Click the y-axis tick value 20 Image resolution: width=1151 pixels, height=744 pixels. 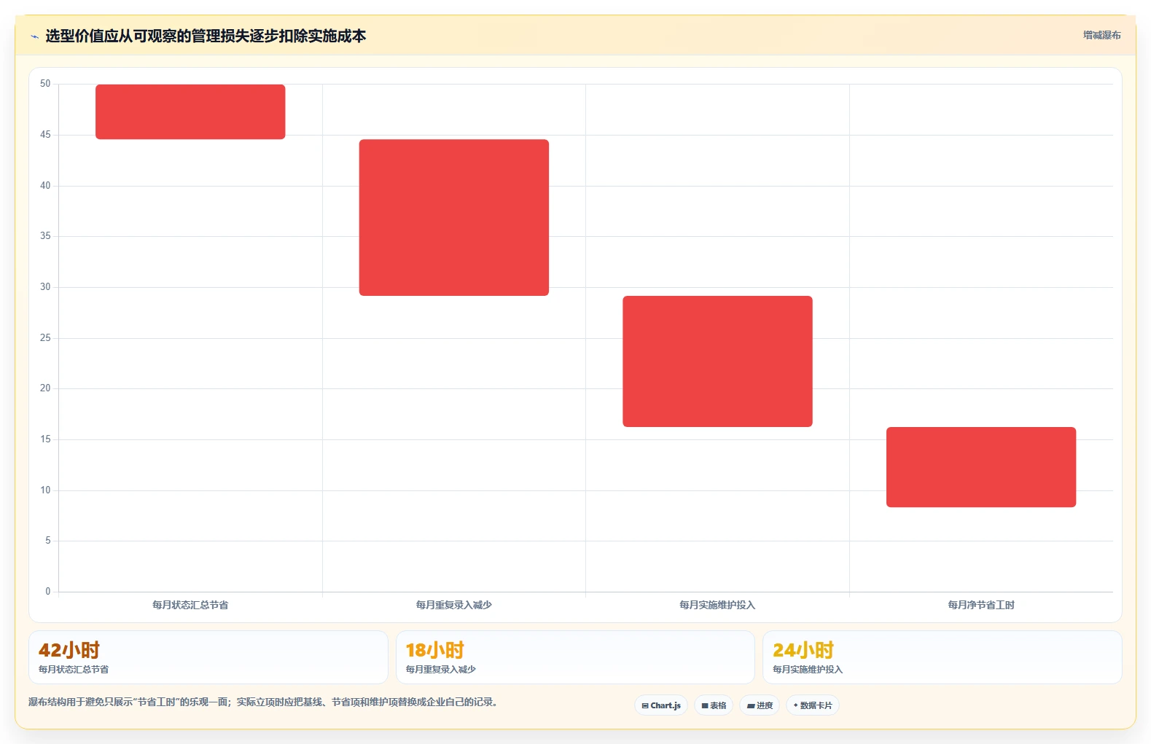(45, 388)
